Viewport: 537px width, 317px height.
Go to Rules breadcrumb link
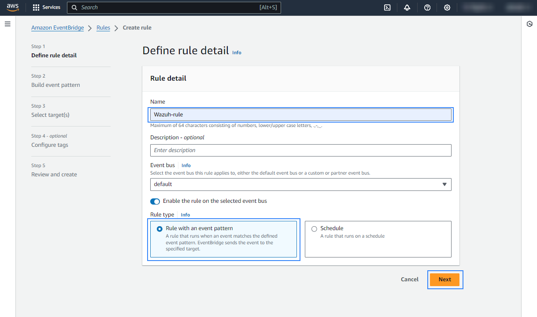coord(103,28)
